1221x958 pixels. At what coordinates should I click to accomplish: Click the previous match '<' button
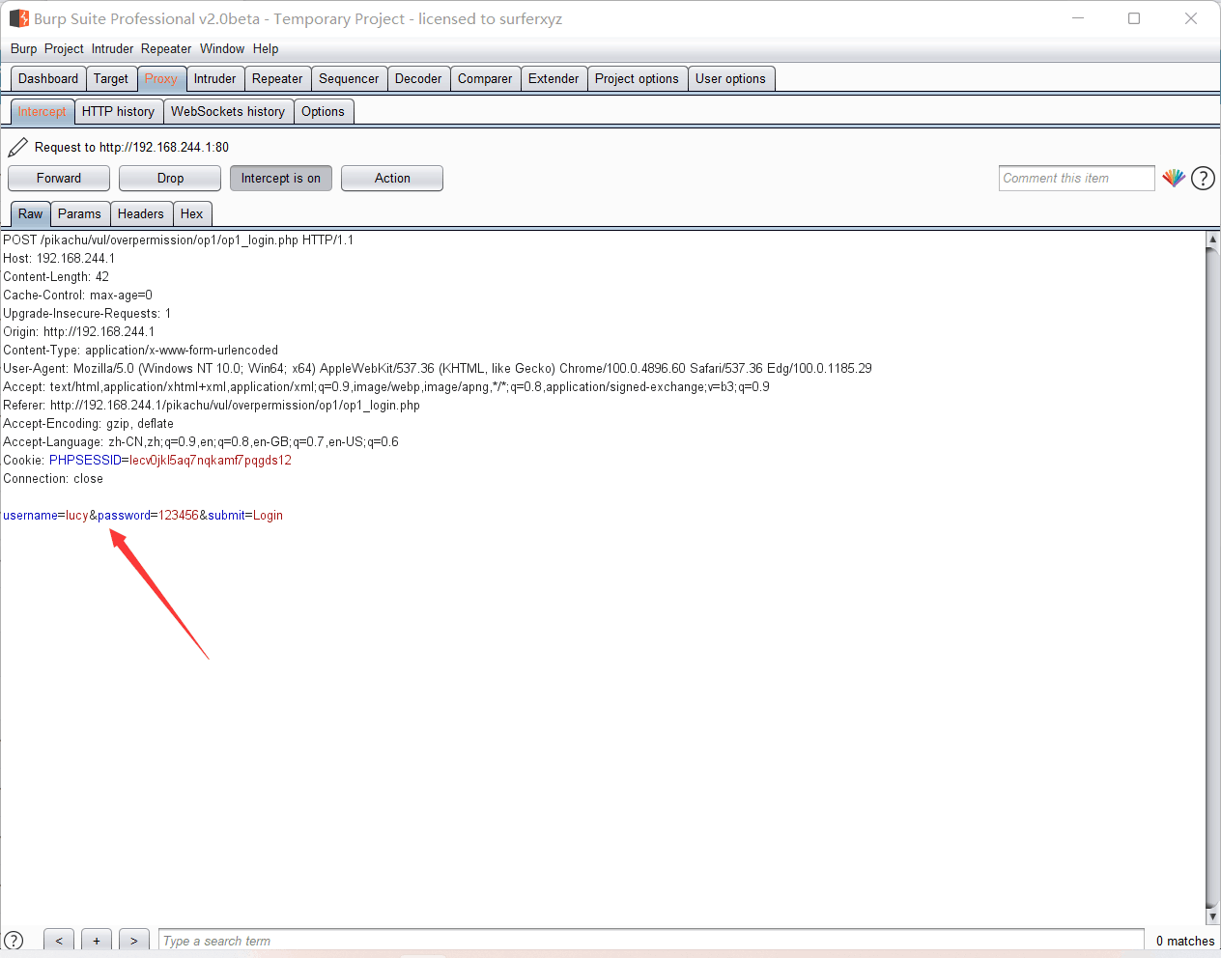pos(59,941)
